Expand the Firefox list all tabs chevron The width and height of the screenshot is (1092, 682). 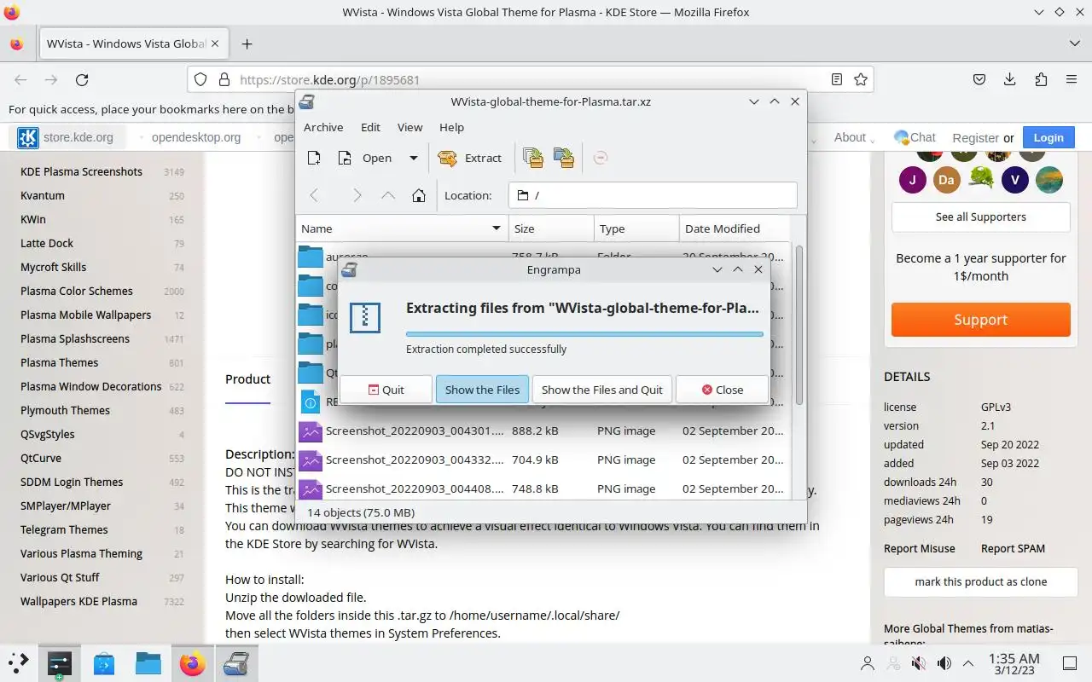click(1074, 43)
